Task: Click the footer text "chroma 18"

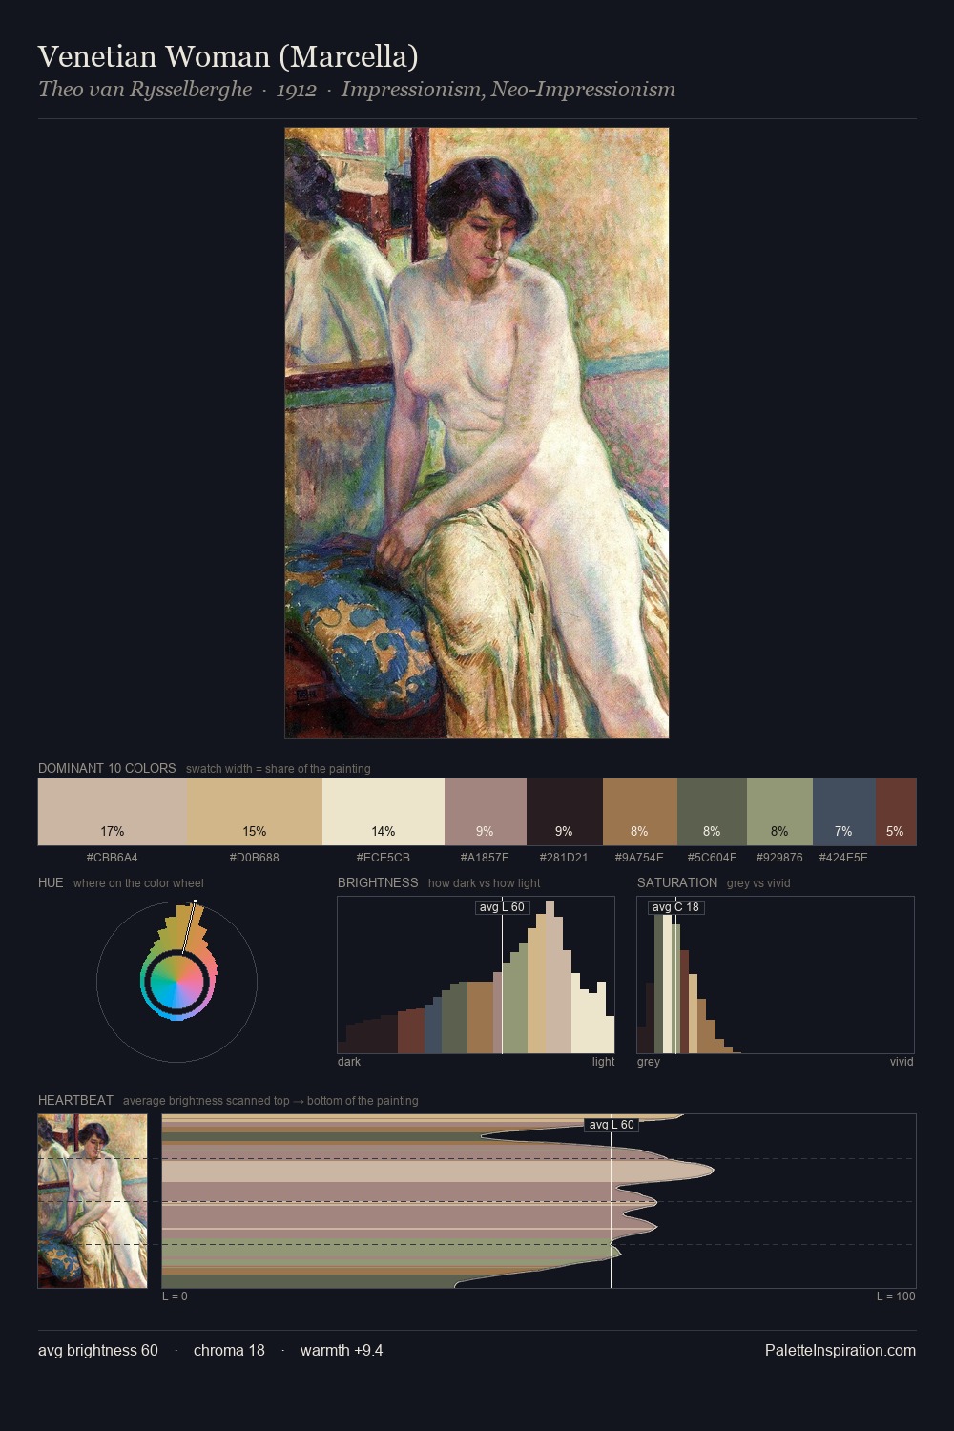Action: (229, 1351)
